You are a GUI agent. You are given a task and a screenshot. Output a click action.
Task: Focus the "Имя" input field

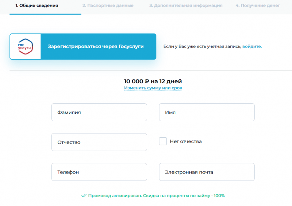(207, 112)
